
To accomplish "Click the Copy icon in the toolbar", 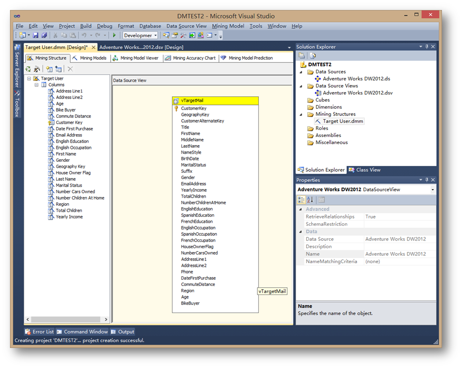I will pos(64,35).
